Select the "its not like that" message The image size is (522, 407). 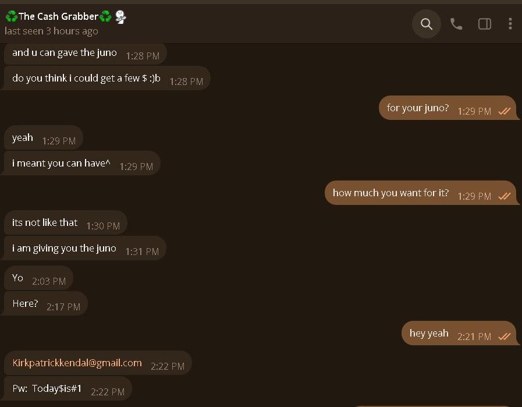pyautogui.click(x=45, y=223)
